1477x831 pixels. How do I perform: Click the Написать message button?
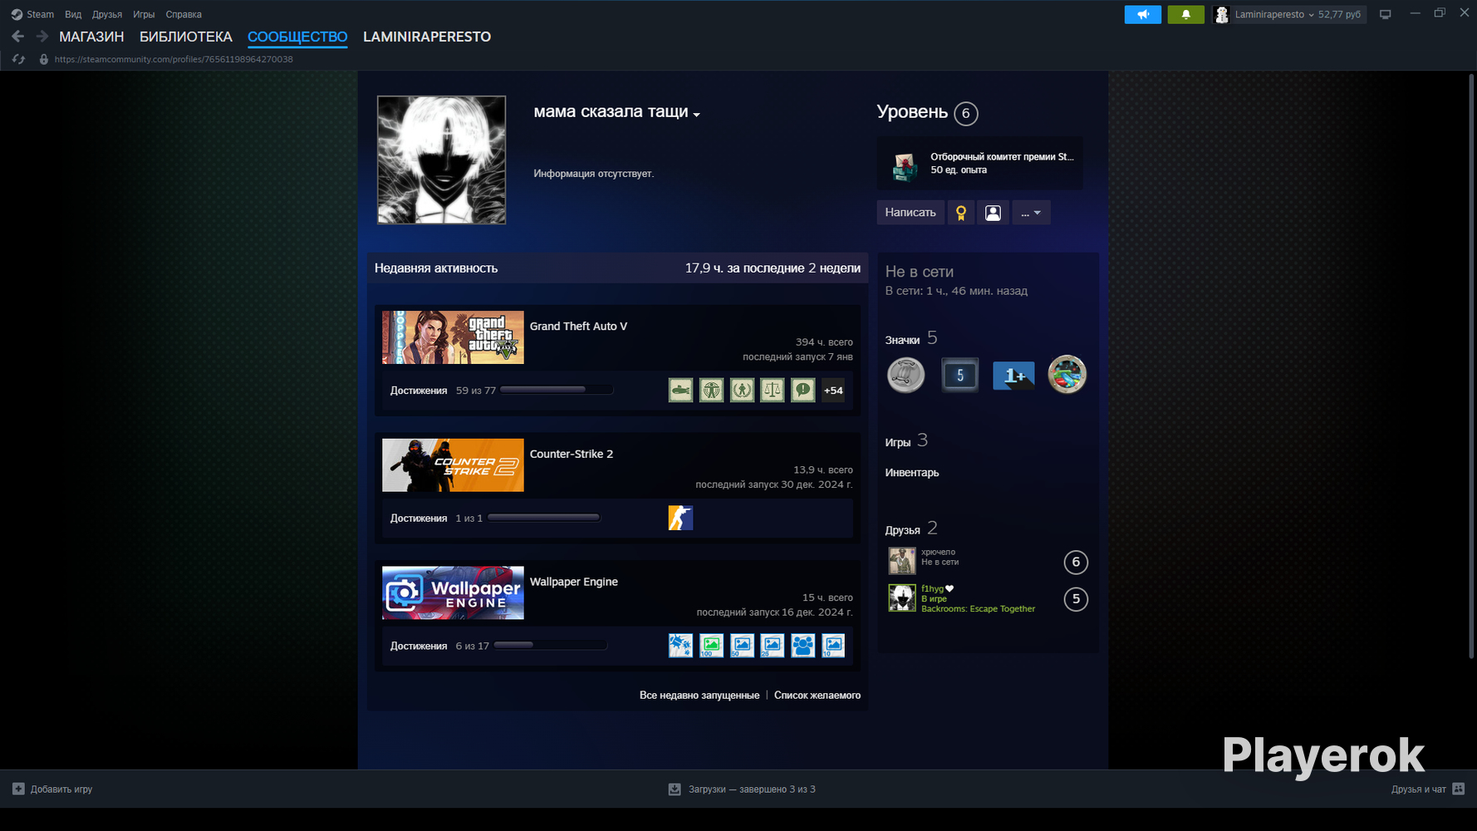910,213
